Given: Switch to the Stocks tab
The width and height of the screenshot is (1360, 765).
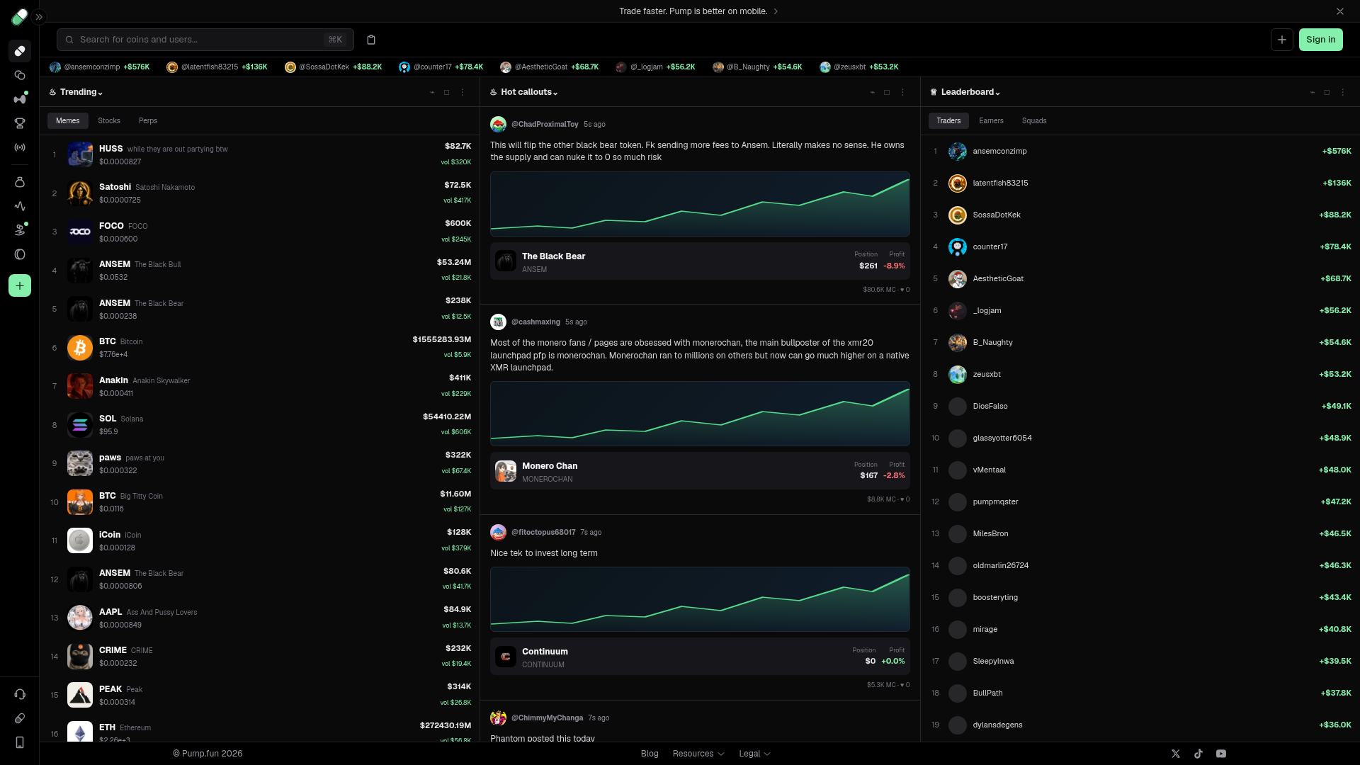Looking at the screenshot, I should (x=109, y=120).
